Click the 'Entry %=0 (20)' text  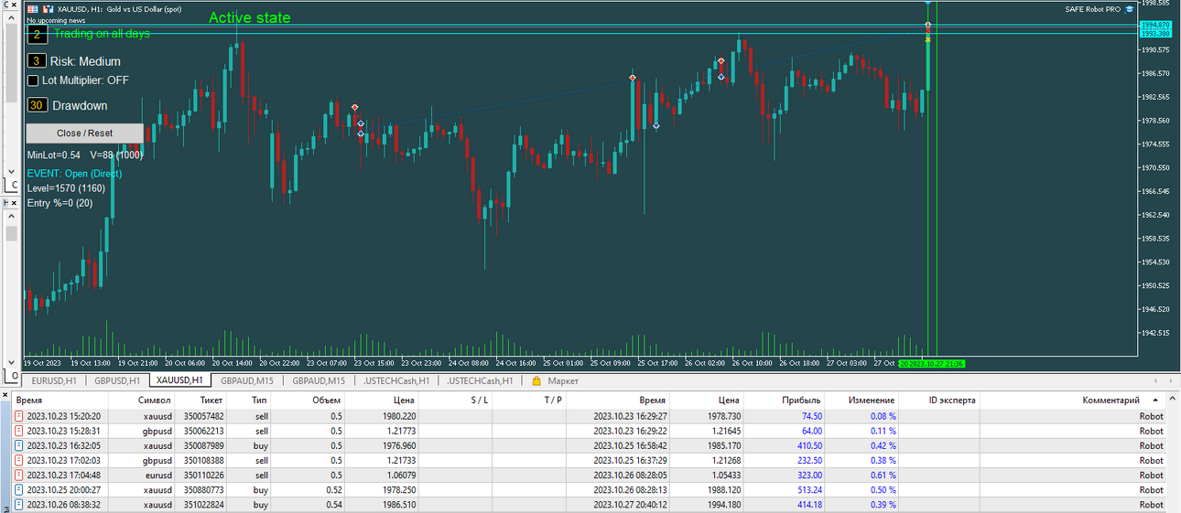(60, 203)
